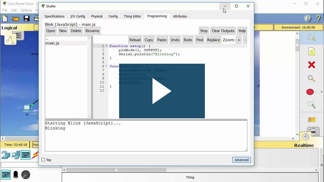Switch to the Physical tab
Viewport: 324px width, 182px height.
pos(97,16)
